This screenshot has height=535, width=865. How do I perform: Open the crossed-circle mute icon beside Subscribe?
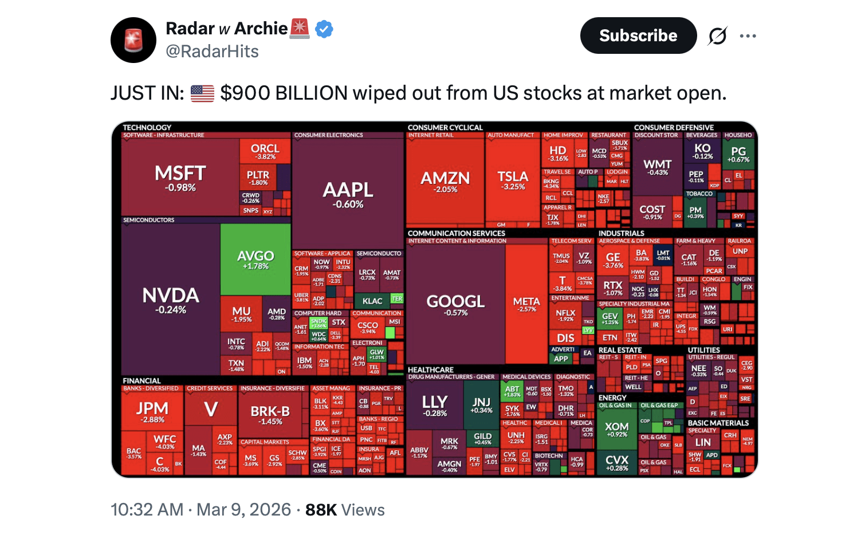pyautogui.click(x=717, y=36)
